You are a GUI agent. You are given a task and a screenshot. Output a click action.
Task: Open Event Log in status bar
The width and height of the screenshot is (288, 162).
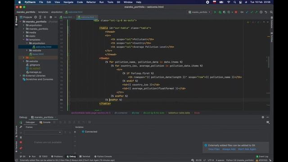tap(262, 157)
